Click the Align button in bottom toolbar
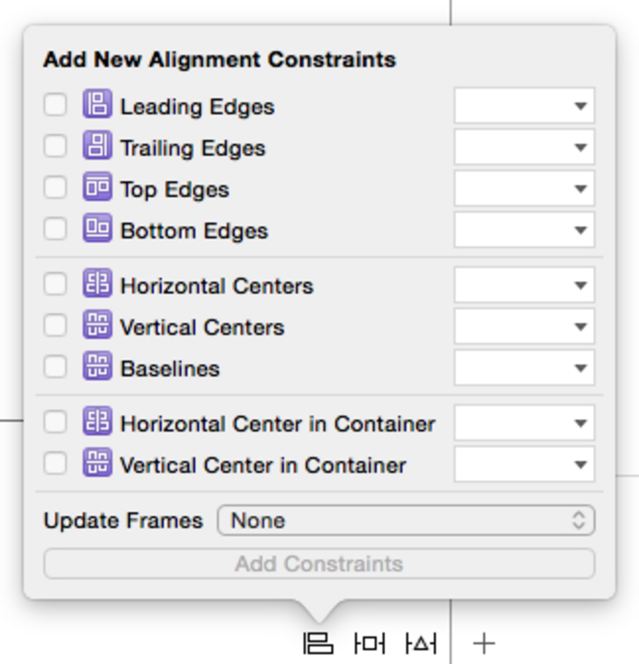Screen dimensions: 639x664 coord(318,643)
